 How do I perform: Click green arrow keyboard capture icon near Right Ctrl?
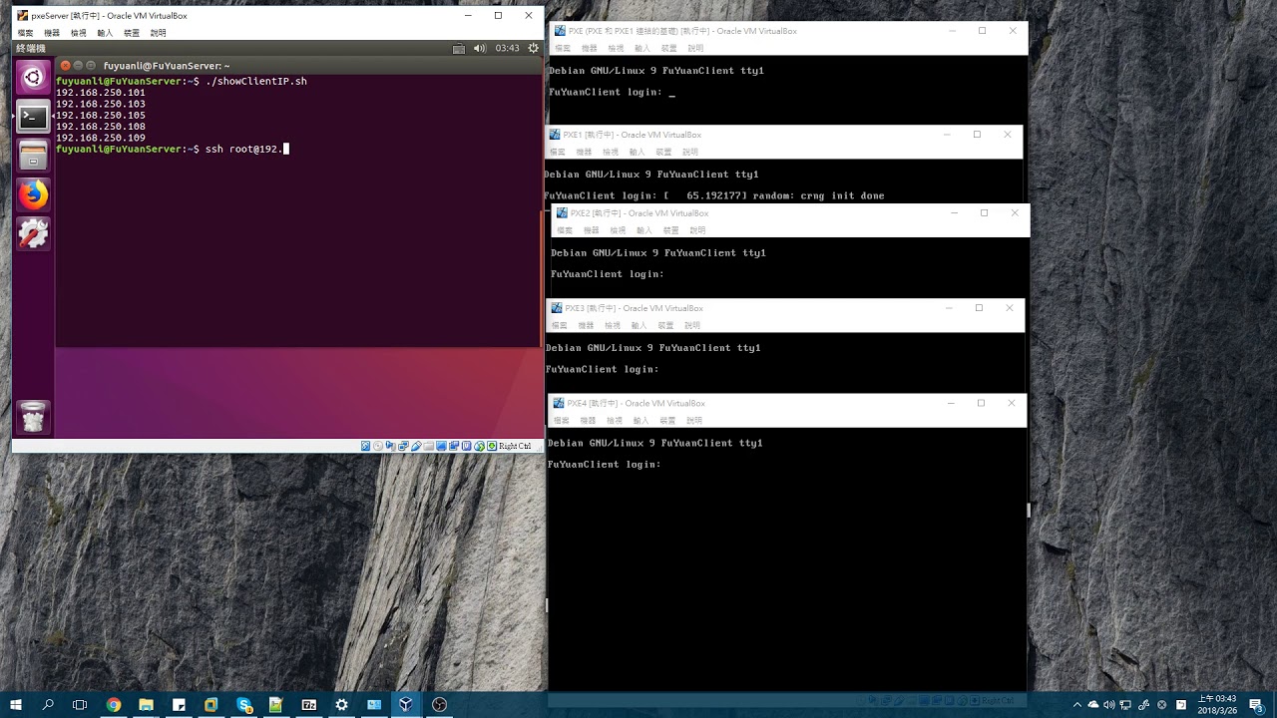pos(492,446)
